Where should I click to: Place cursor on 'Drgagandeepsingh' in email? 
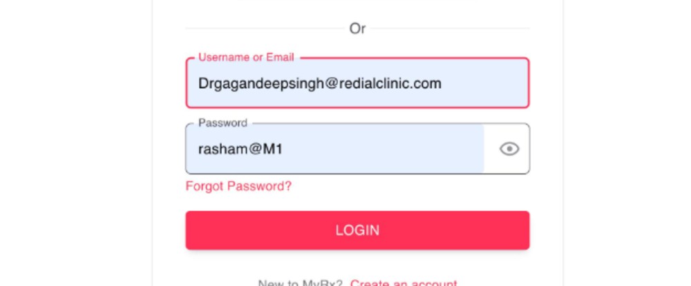[256, 83]
